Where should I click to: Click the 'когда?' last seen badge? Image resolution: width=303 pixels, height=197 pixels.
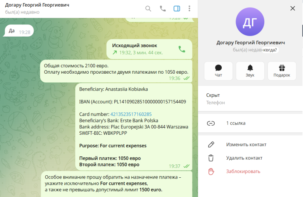270,50
